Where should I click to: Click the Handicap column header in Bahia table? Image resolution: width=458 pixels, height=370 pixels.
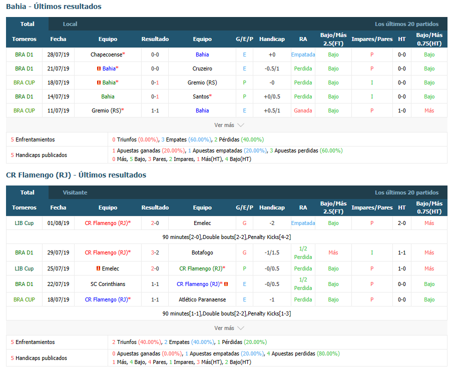[x=272, y=39]
